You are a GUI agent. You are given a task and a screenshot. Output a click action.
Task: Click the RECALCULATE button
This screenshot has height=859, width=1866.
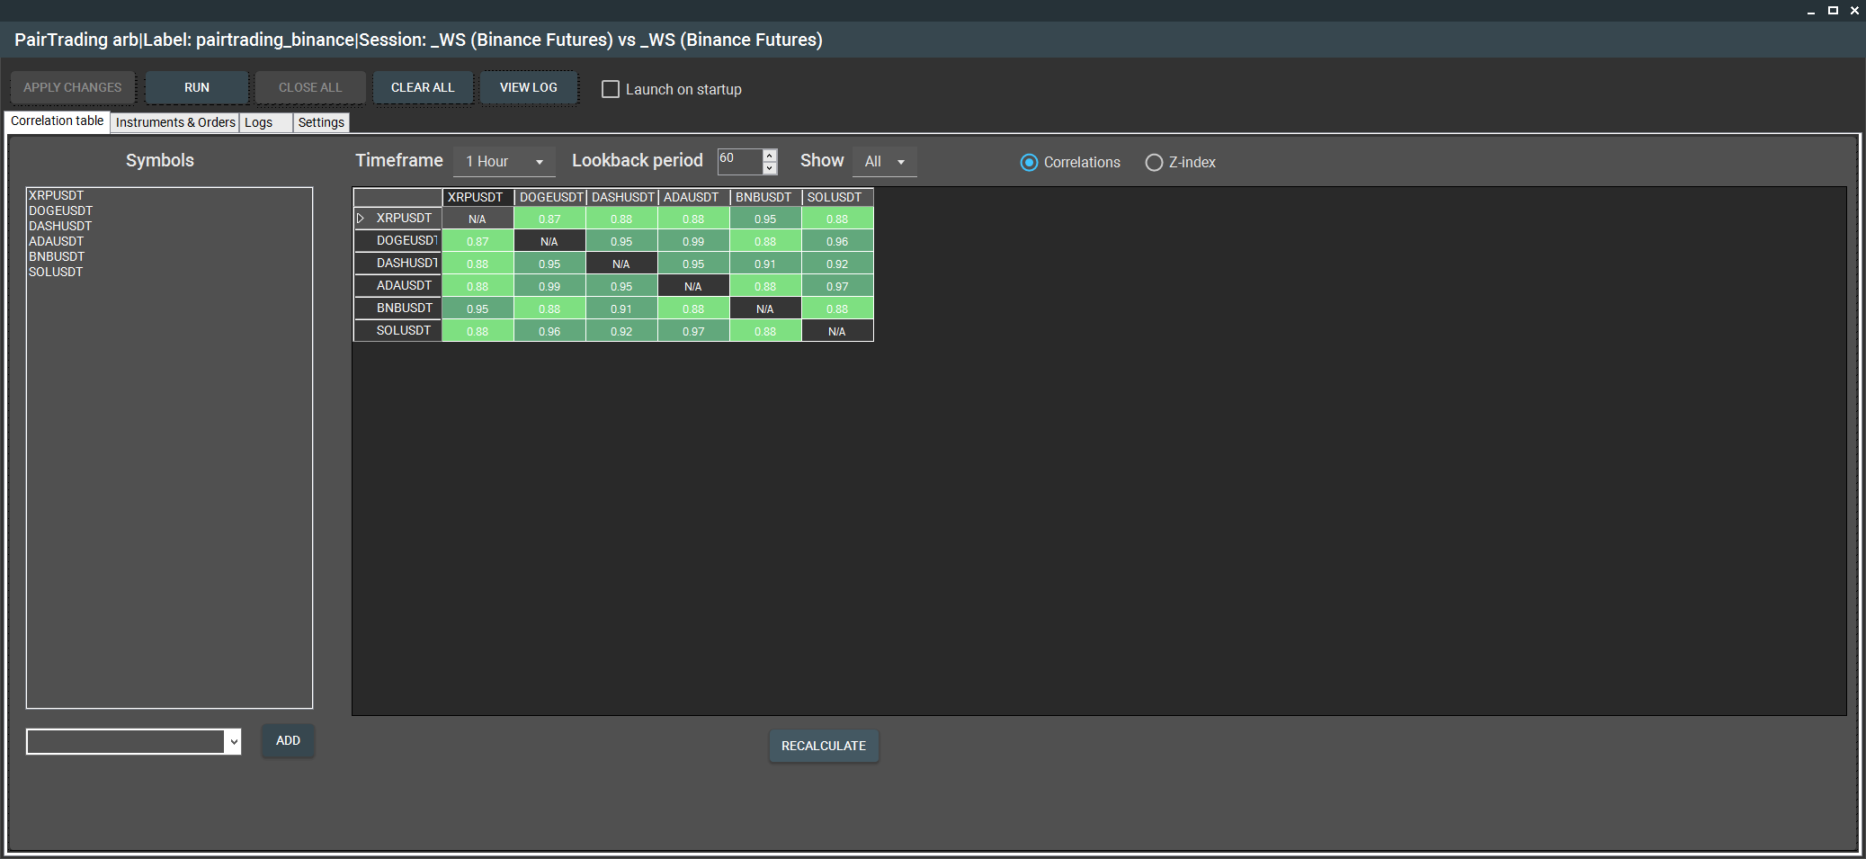[824, 747]
